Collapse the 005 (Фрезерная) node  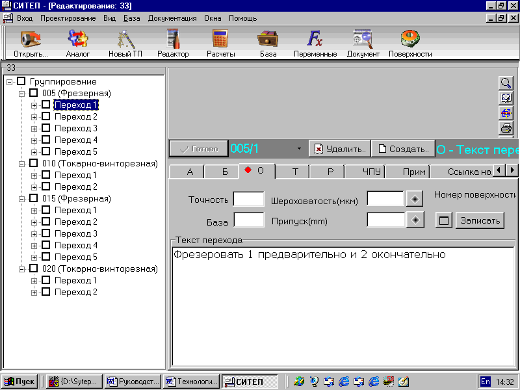[21, 94]
